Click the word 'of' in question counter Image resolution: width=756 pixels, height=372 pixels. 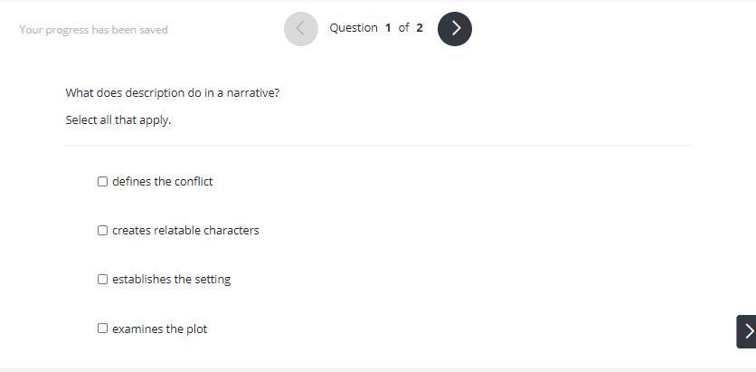pyautogui.click(x=403, y=28)
